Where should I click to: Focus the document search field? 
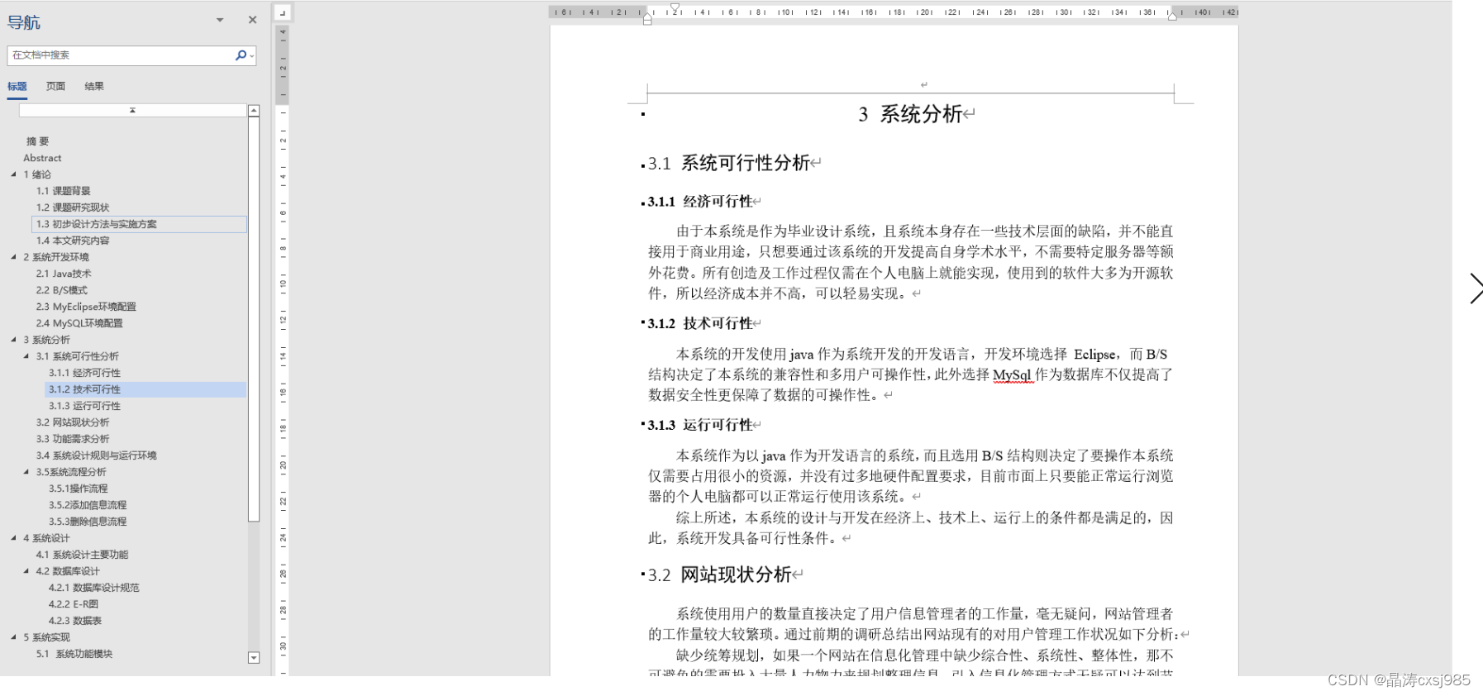pyautogui.click(x=122, y=55)
